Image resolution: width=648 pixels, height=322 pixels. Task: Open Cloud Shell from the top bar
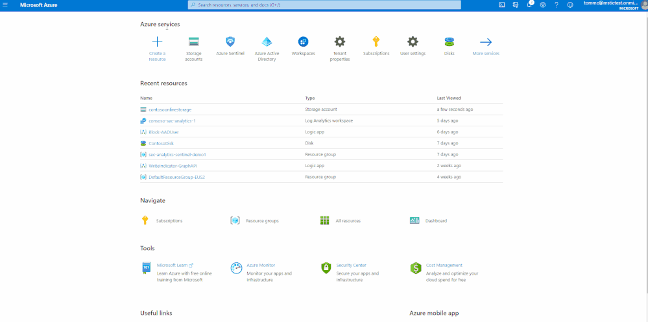coord(501,5)
